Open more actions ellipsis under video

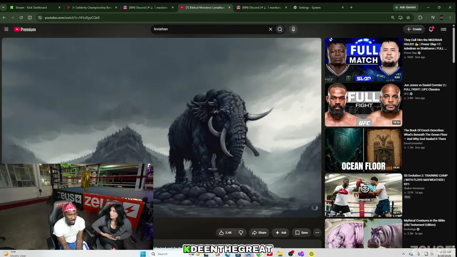click(317, 233)
